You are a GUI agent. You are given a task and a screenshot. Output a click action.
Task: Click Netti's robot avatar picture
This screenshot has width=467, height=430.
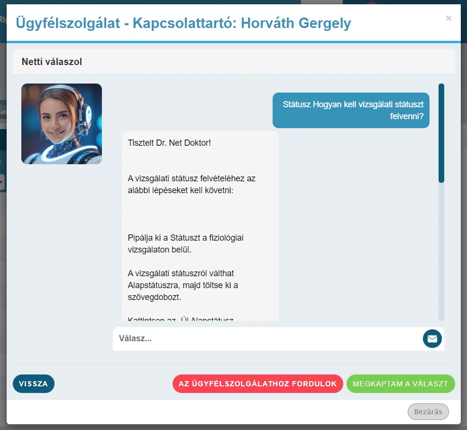62,124
